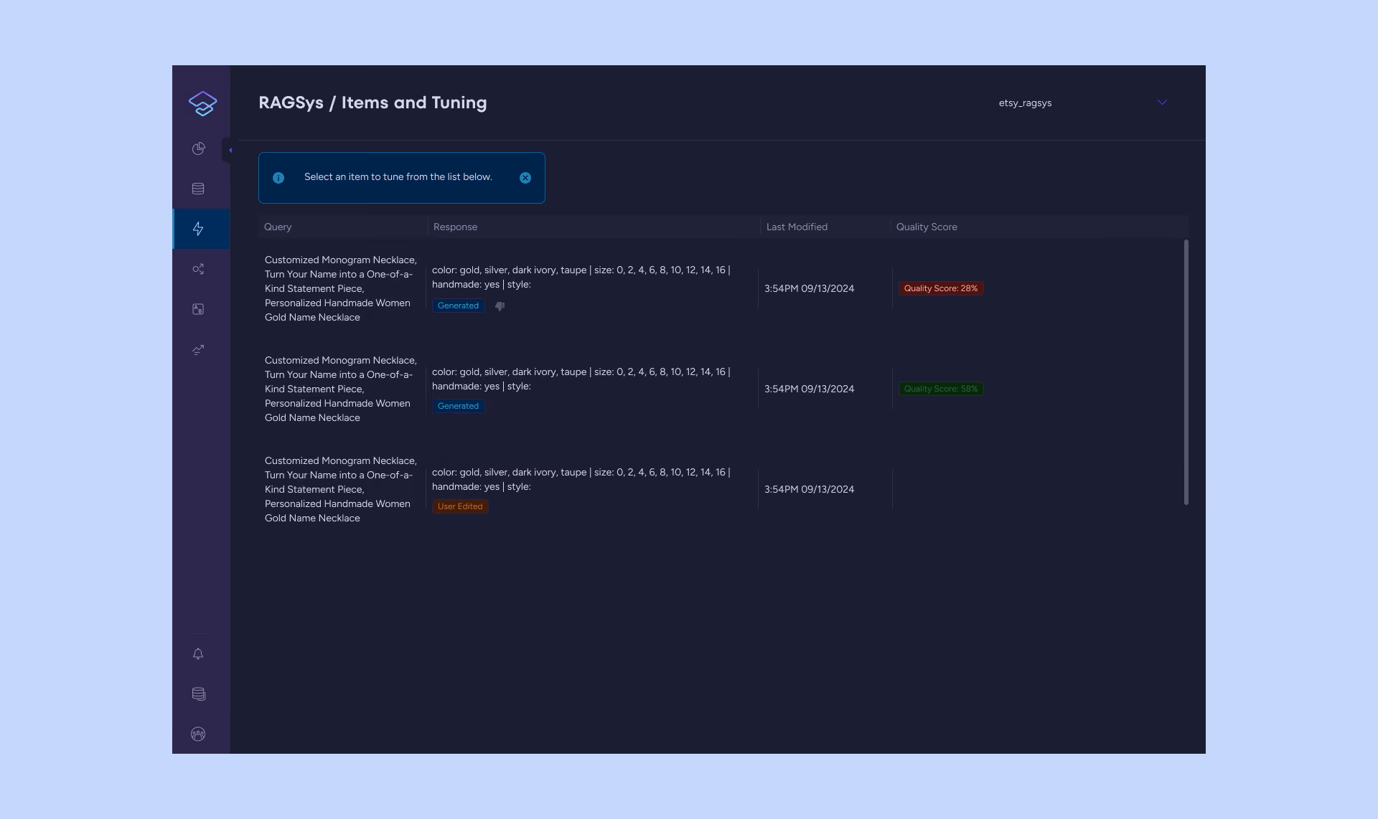Image resolution: width=1378 pixels, height=819 pixels.
Task: Click the 'RAGSys / Items and Tuning' heading
Action: point(372,103)
